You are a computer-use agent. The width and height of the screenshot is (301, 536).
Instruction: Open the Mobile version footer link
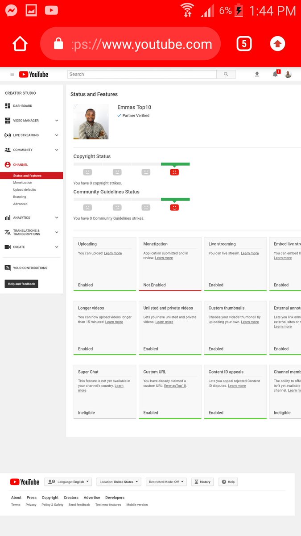tap(137, 505)
